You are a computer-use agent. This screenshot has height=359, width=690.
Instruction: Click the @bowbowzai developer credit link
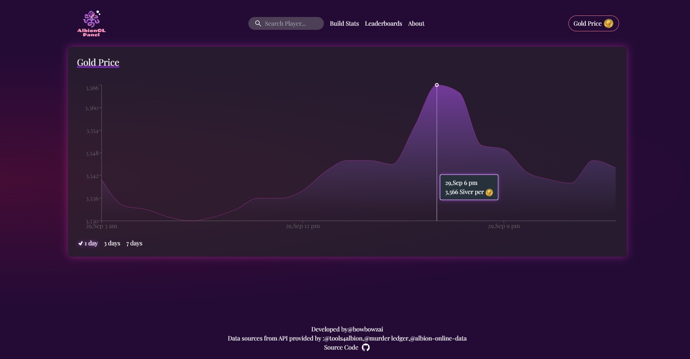point(365,329)
